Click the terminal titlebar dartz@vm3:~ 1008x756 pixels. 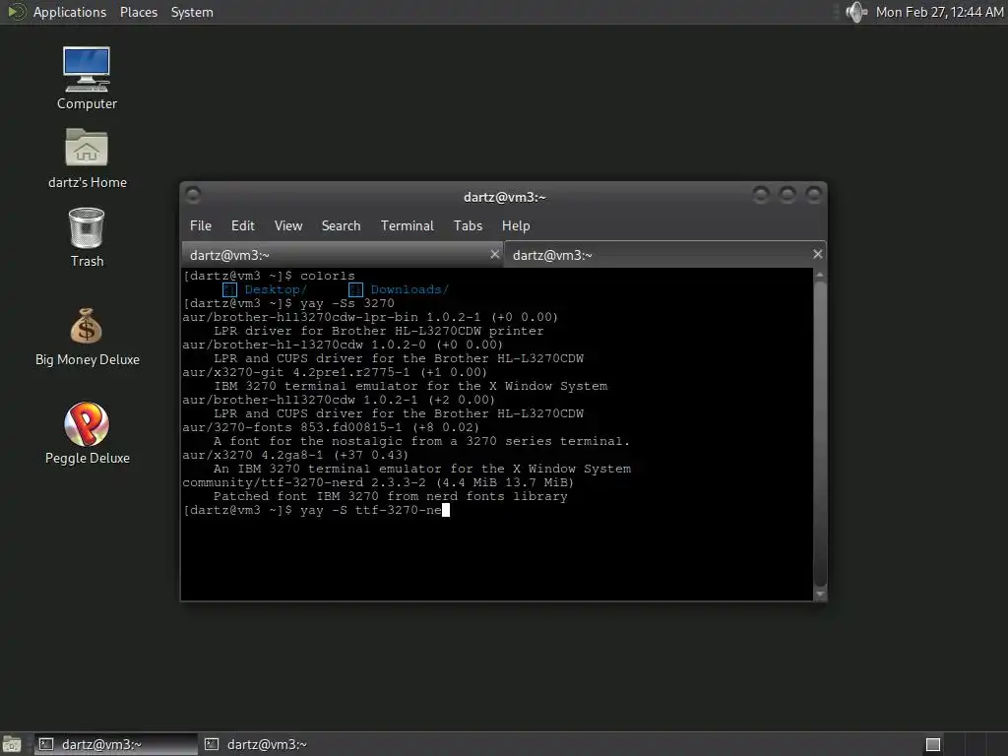click(x=505, y=197)
